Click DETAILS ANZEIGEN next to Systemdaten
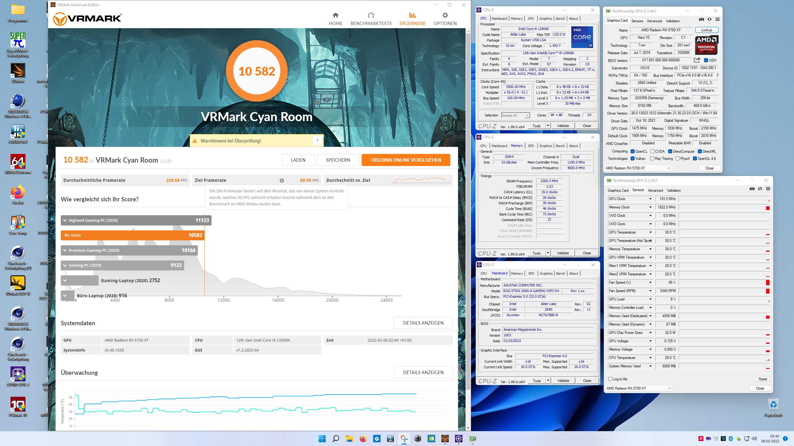Image resolution: width=794 pixels, height=446 pixels. [423, 323]
